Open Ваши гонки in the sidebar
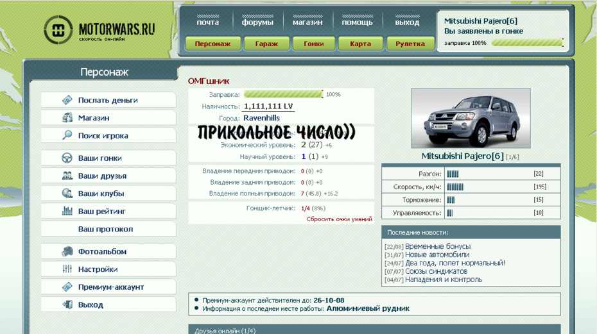 point(108,158)
